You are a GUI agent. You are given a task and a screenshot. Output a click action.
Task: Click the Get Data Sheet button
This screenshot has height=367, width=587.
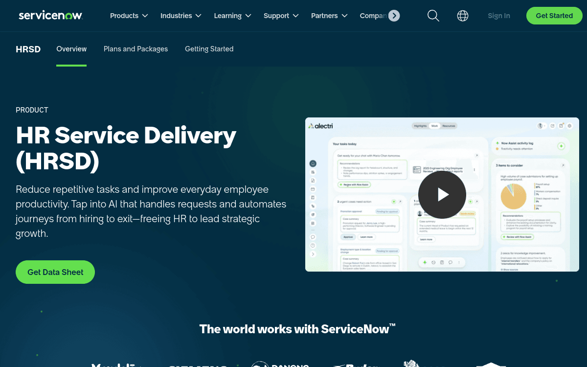[55, 272]
